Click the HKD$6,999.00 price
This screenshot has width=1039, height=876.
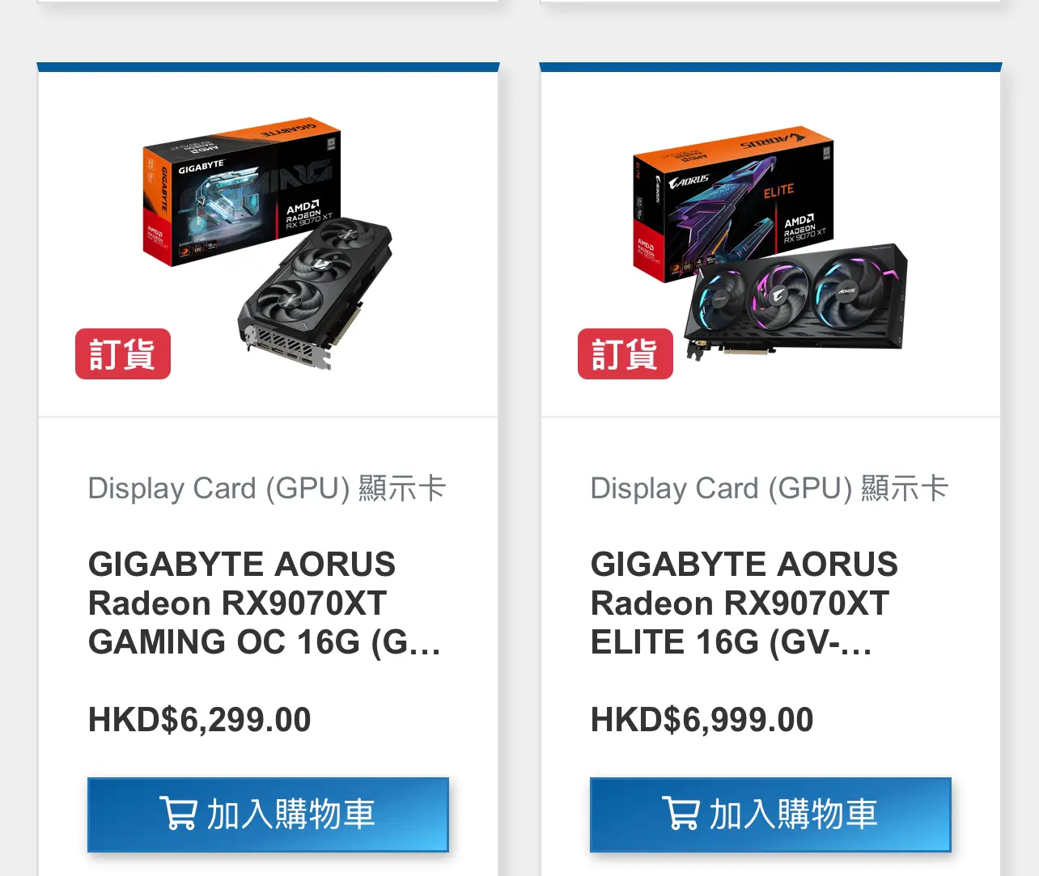702,720
